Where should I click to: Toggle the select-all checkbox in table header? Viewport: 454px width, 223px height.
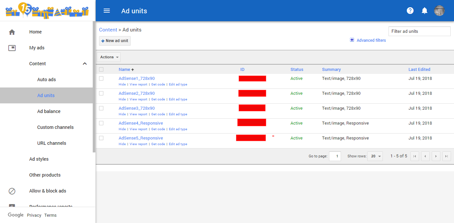pos(101,70)
